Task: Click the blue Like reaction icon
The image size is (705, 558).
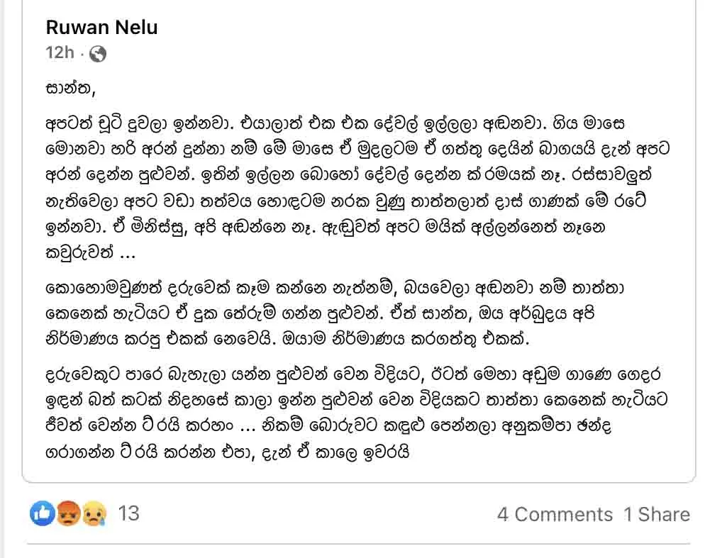Action: (x=43, y=513)
